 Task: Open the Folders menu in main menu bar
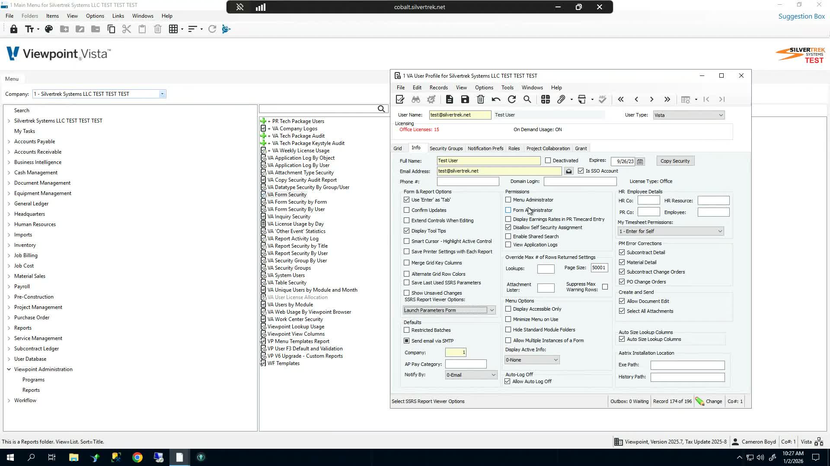pos(30,16)
